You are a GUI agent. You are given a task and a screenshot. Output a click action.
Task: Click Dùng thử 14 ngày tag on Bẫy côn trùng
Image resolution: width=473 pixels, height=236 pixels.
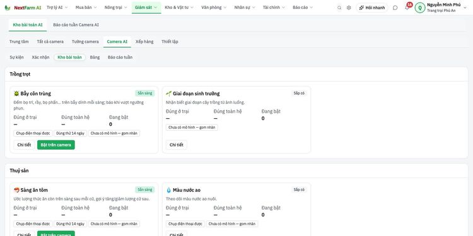pos(70,133)
